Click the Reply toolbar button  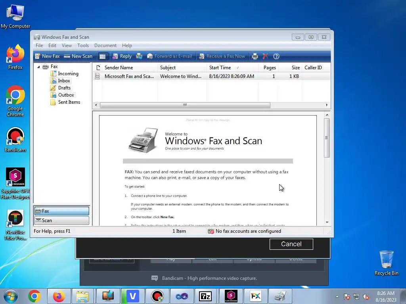(x=122, y=56)
